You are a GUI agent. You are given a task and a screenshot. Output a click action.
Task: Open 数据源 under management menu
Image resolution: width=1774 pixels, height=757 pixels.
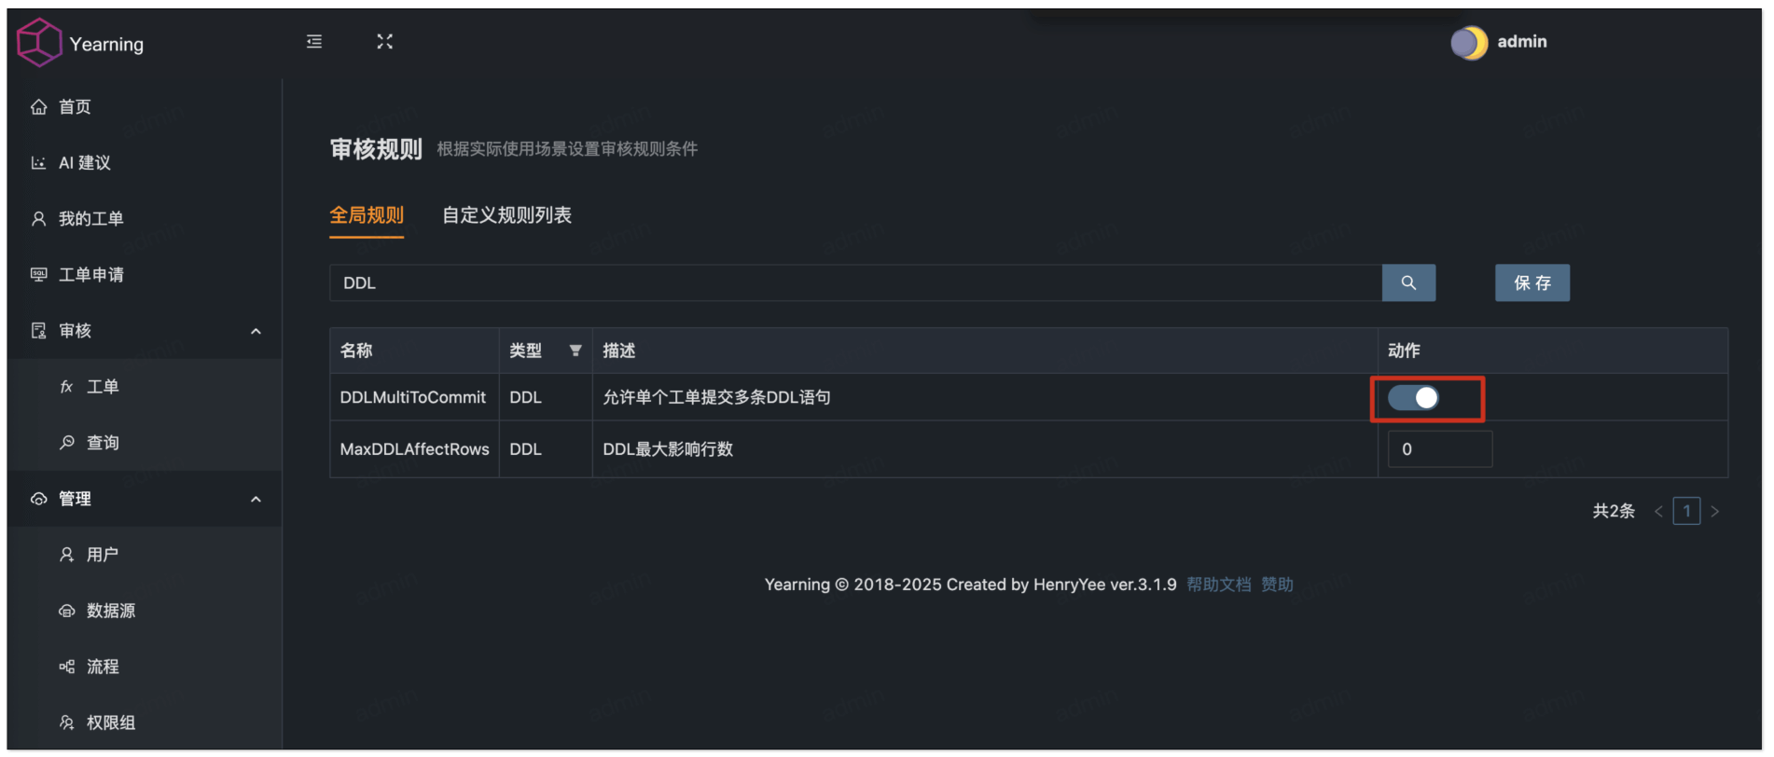click(x=110, y=611)
